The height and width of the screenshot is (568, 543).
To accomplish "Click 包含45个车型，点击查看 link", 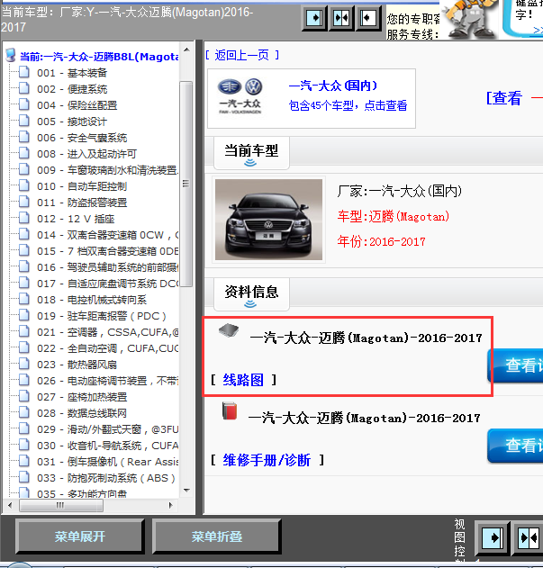I will (348, 105).
